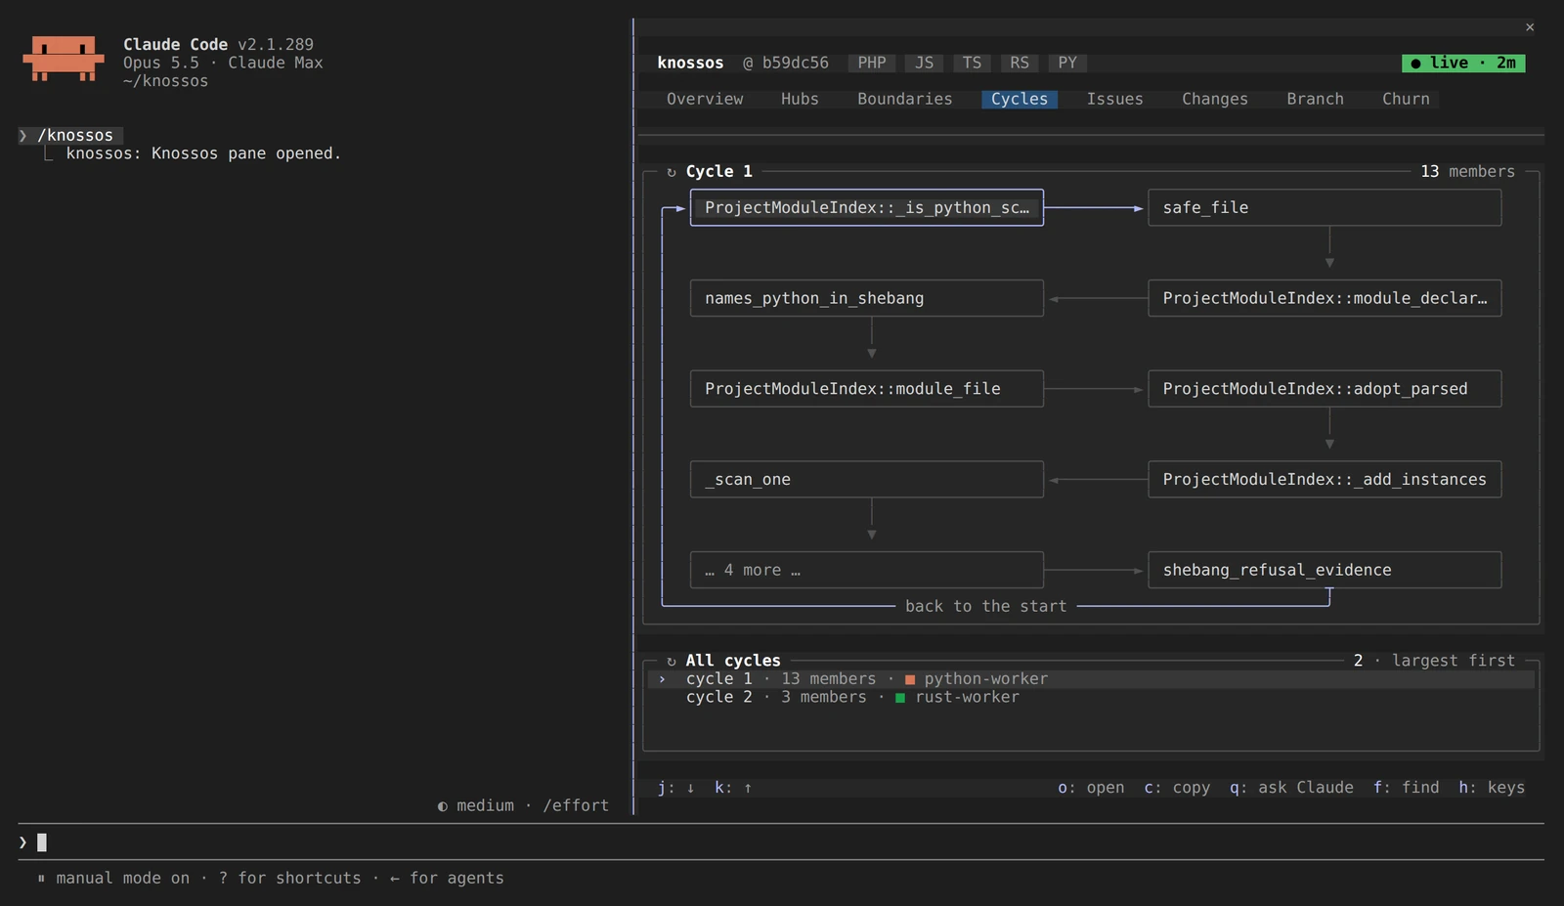Click the 'j: ↓' navigation hint
This screenshot has width=1564, height=906.
676,788
